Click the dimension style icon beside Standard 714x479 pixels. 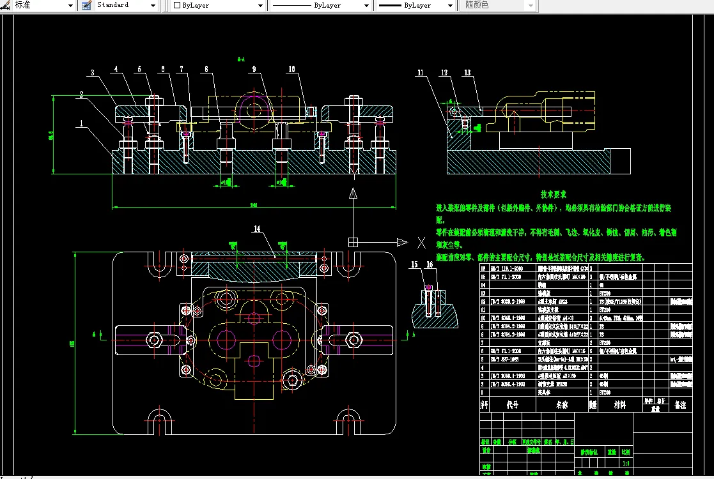tap(88, 5)
